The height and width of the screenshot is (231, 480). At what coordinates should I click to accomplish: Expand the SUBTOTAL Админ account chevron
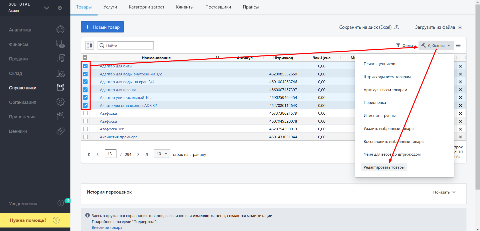pos(47,8)
